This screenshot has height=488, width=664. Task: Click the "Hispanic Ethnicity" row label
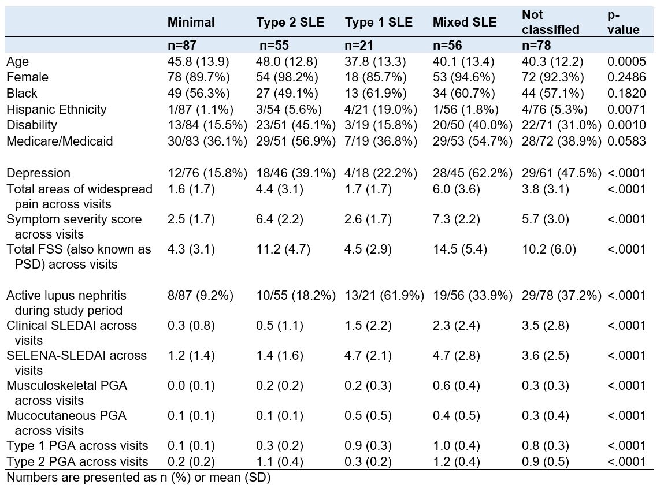click(x=57, y=109)
